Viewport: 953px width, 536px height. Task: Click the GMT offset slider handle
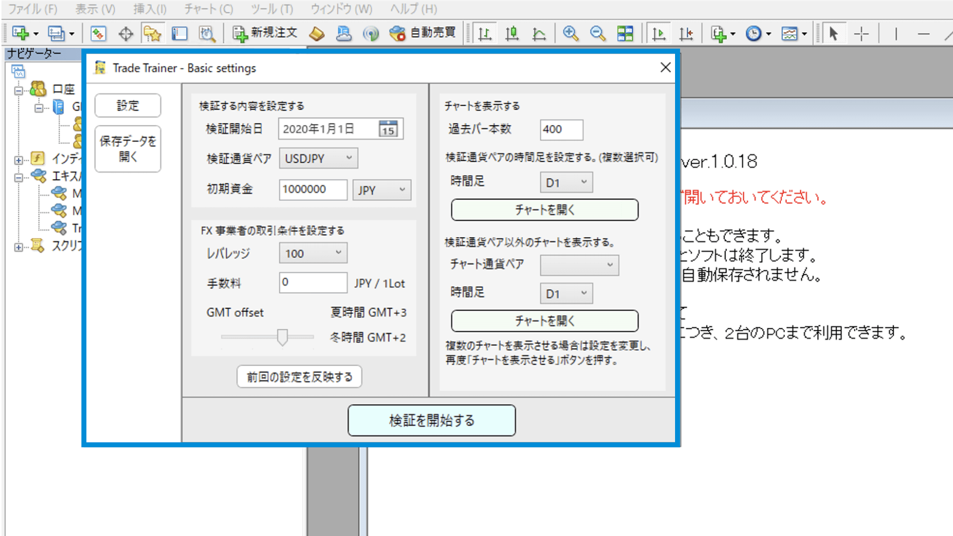click(282, 337)
